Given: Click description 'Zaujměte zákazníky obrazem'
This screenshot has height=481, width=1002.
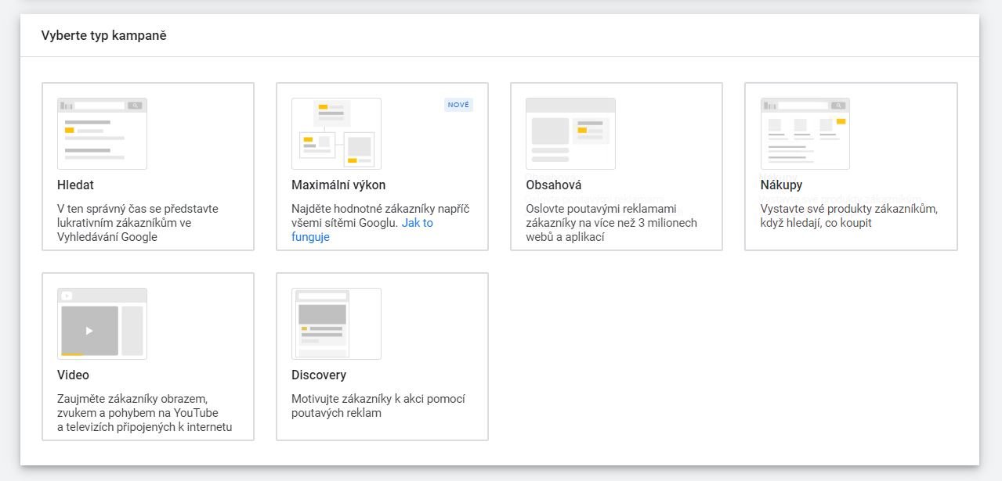Looking at the screenshot, I should [x=132, y=399].
